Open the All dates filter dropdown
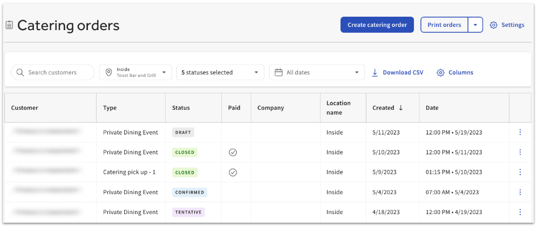The image size is (538, 227). click(x=317, y=73)
